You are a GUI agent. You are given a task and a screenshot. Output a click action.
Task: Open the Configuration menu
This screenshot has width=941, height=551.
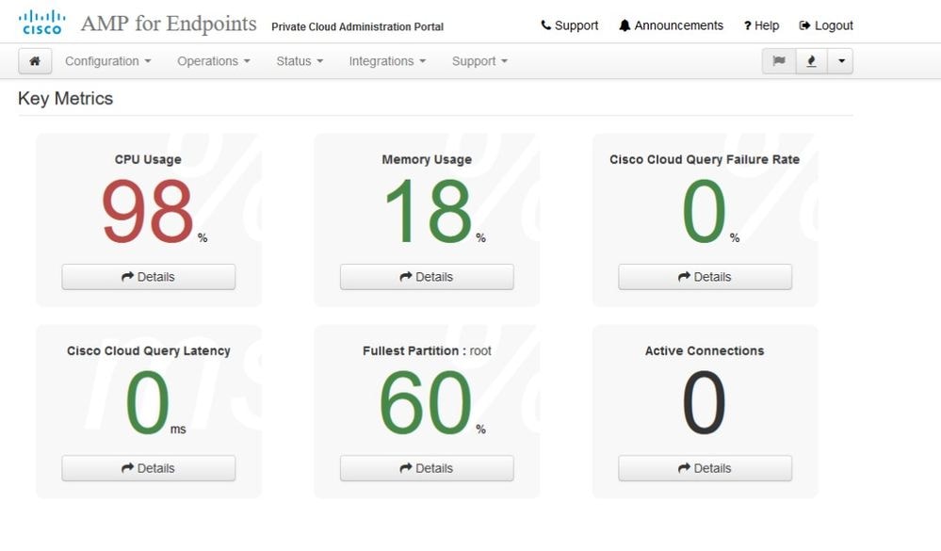[x=108, y=61]
